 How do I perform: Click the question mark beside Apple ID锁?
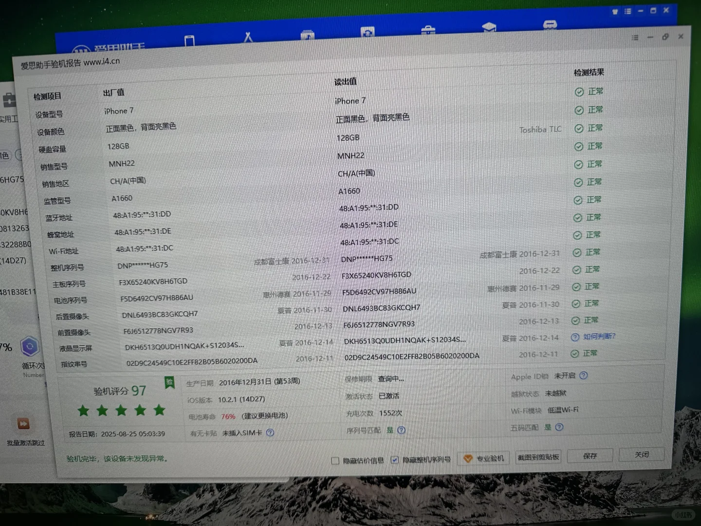tap(583, 376)
